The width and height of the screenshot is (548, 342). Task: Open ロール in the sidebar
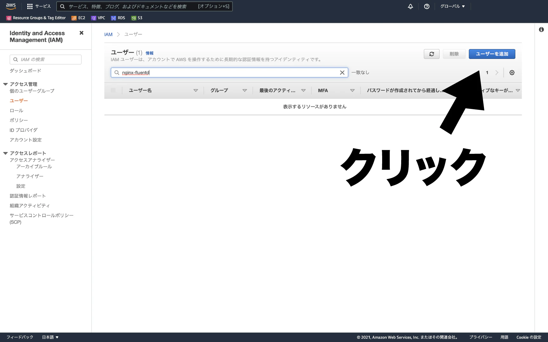click(x=16, y=111)
